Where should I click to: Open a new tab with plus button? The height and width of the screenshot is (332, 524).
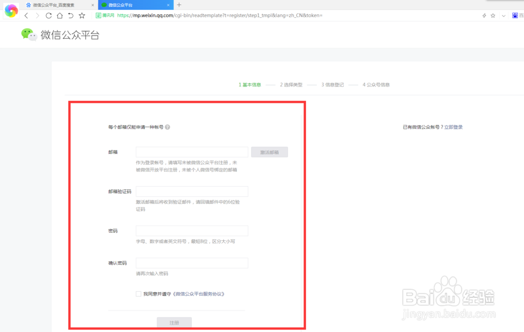[x=179, y=5]
